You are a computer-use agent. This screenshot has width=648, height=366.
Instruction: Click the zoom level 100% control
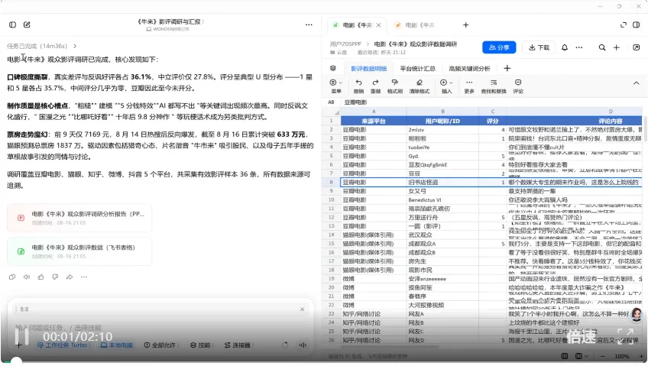point(621,356)
